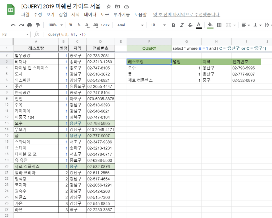Open the font size 10 dropdown
This screenshot has height=218, width=272.
[x=158, y=25]
